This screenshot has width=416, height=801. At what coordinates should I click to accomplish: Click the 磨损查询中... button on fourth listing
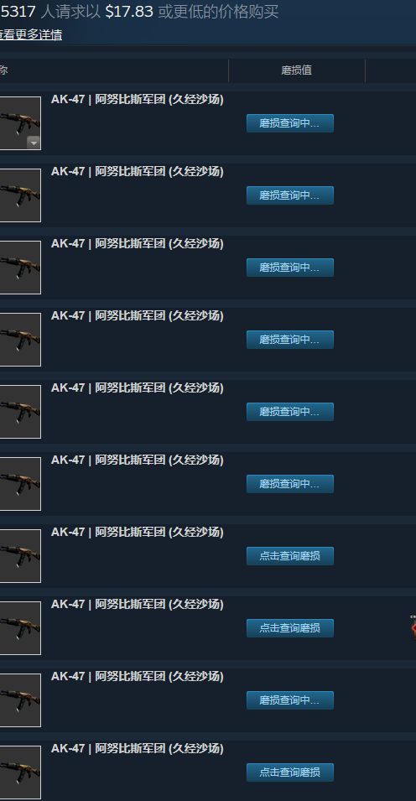tap(289, 340)
